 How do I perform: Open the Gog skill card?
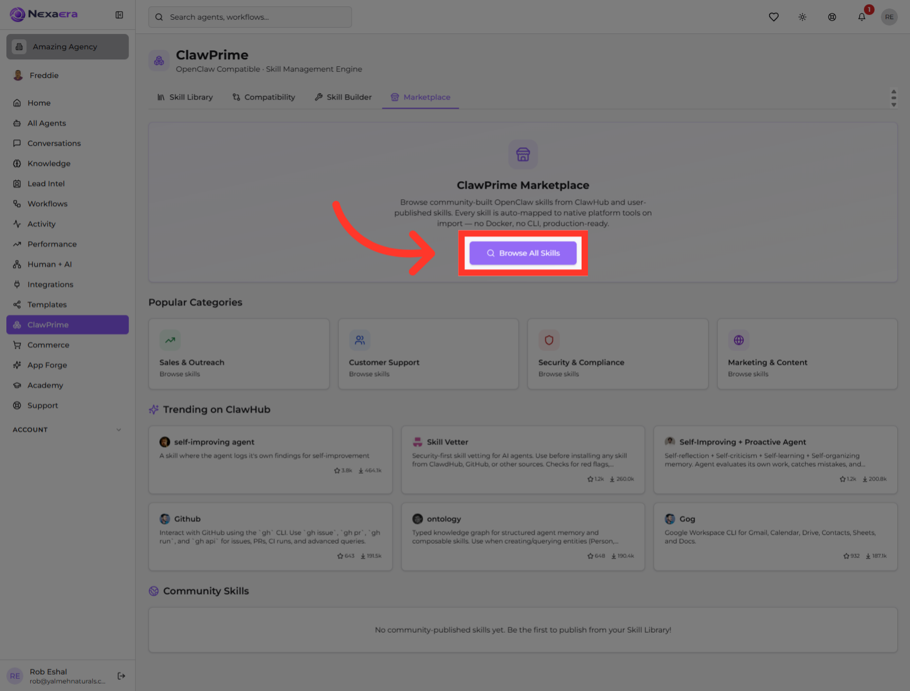pos(775,537)
